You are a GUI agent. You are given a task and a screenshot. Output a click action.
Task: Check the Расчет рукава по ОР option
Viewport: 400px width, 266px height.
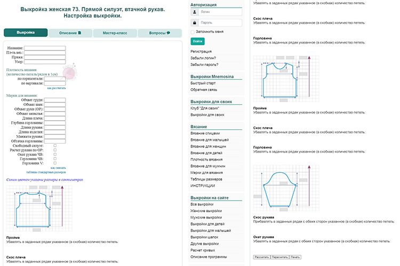(55, 149)
